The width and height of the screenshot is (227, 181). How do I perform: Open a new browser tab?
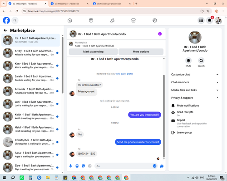136,4
